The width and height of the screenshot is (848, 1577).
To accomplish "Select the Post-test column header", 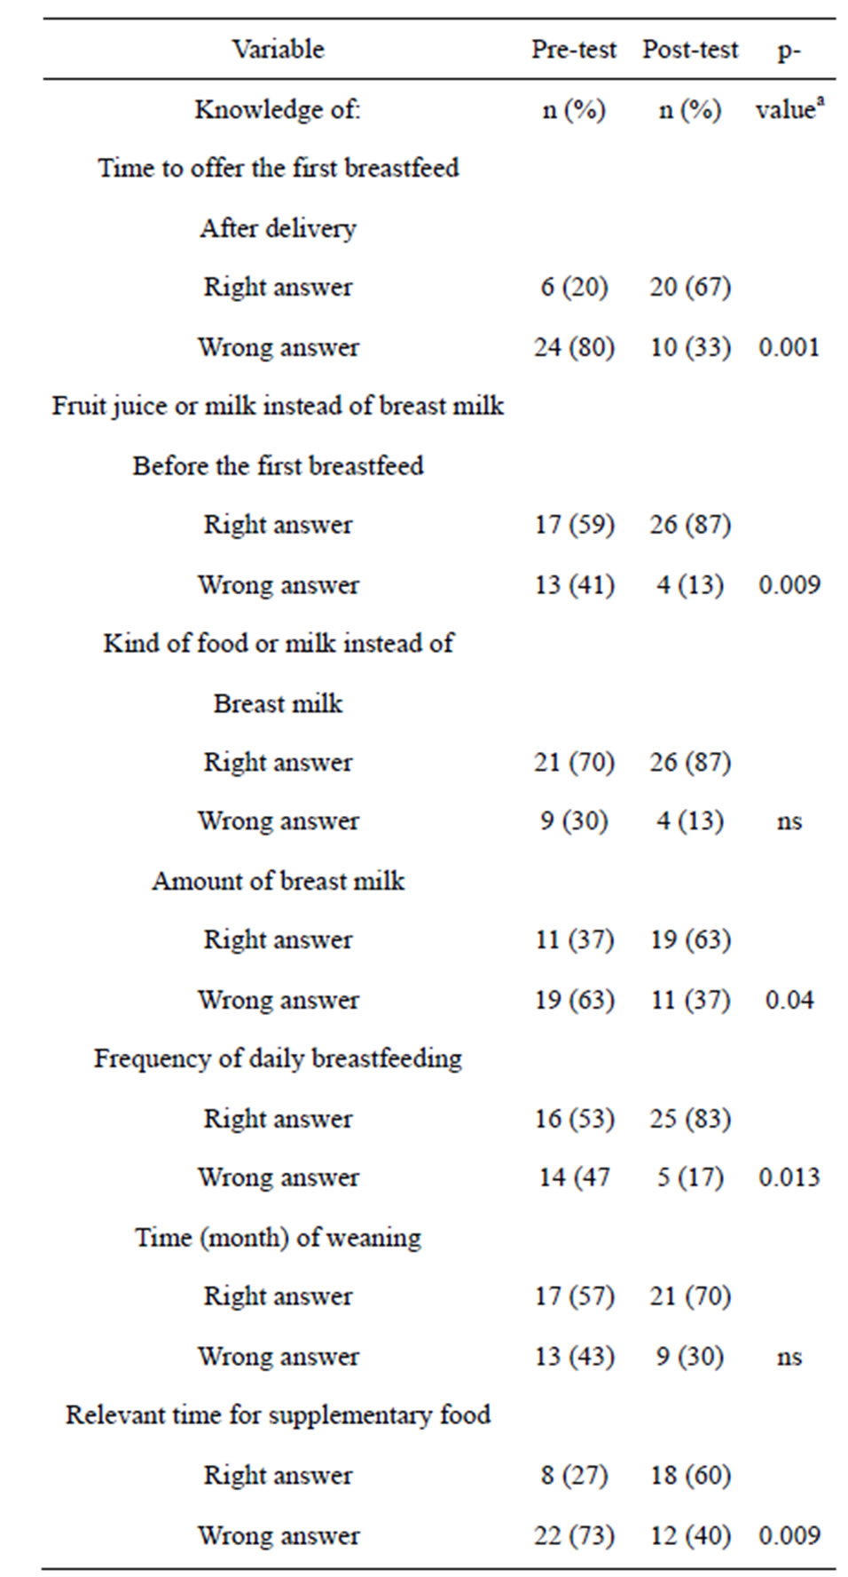I will coord(690,49).
